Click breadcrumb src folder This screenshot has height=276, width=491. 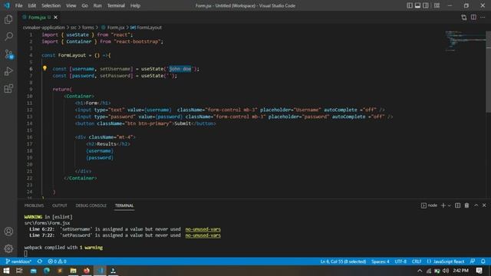(x=74, y=28)
